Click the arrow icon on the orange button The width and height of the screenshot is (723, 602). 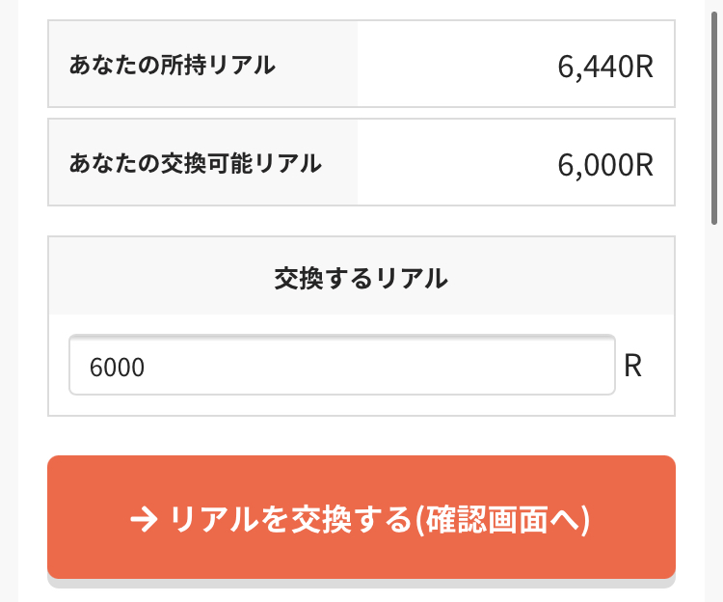coord(144,520)
